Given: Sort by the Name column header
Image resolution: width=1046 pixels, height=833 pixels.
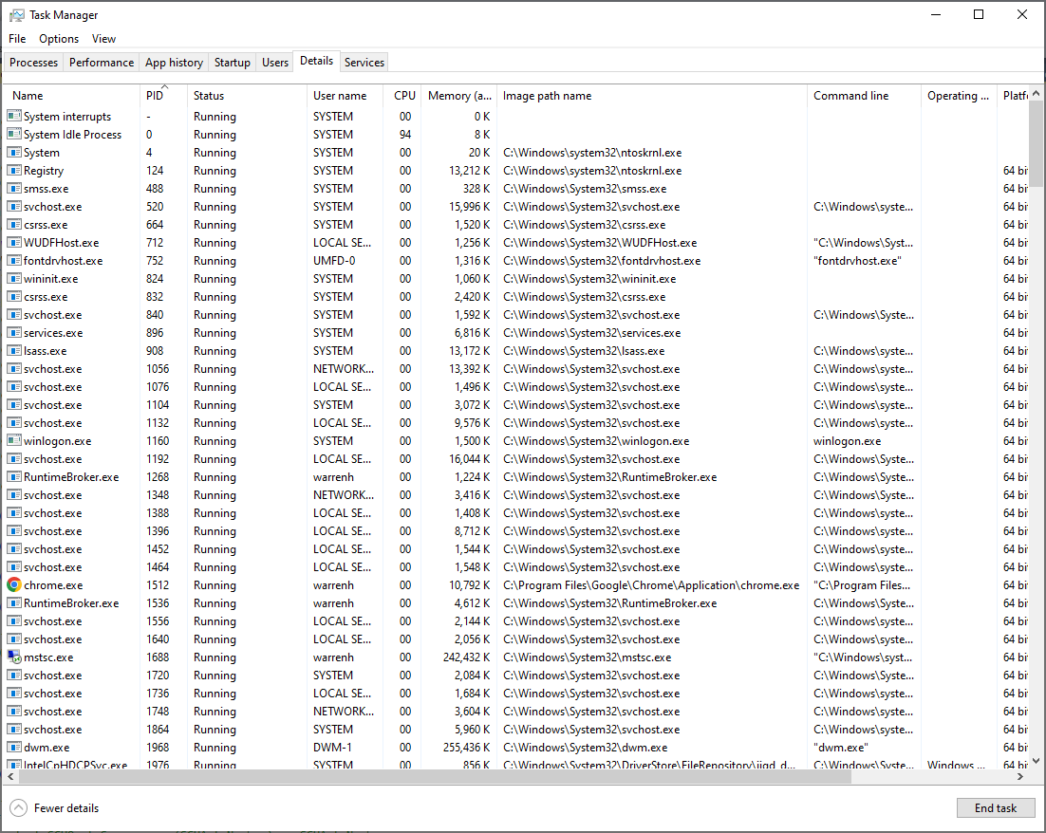Looking at the screenshot, I should click(x=72, y=96).
